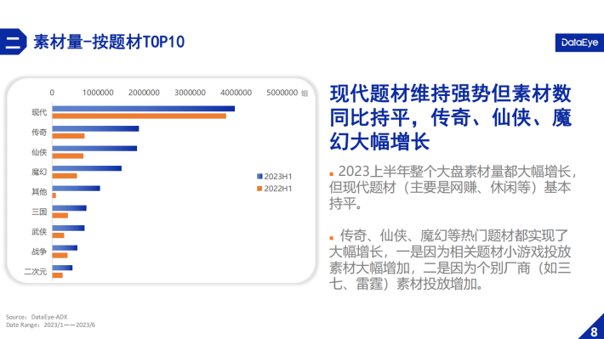This screenshot has width=604, height=339.
Task: Click the DataEye logo badge
Action: (x=579, y=42)
